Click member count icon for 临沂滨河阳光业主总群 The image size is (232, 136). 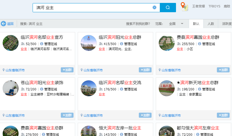[x=101, y=44]
